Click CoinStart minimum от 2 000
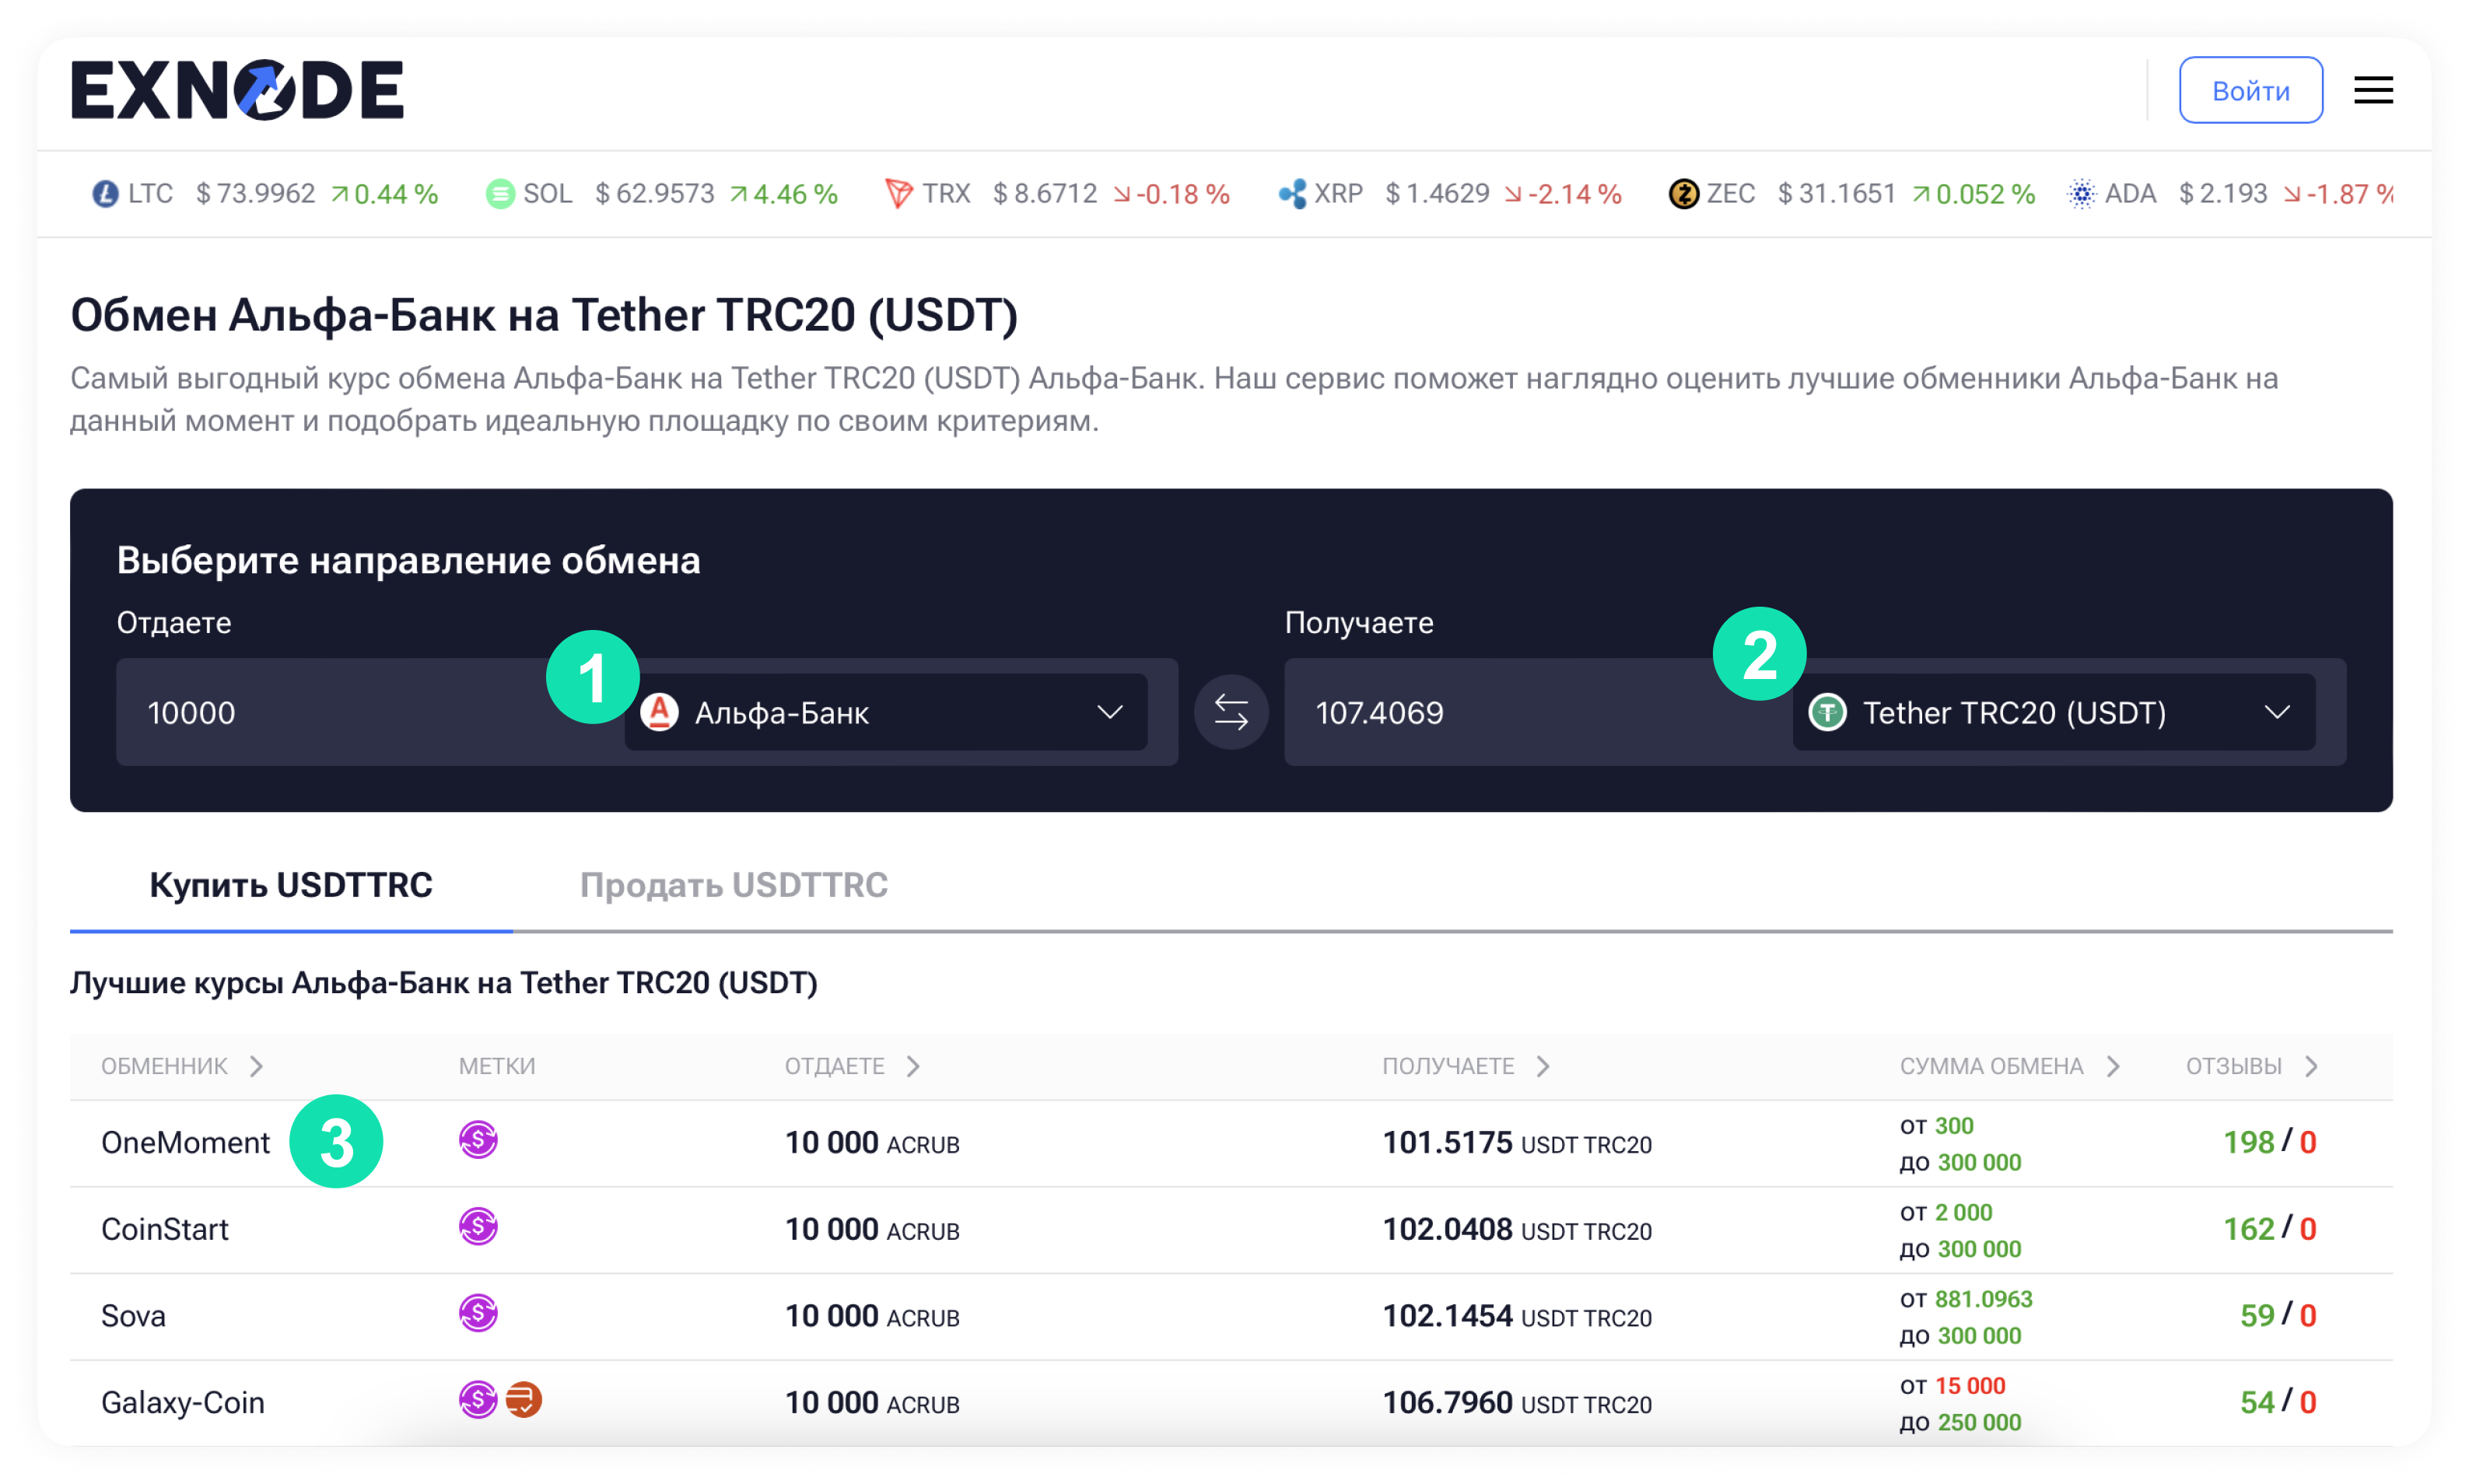2469x1484 pixels. 1946,1212
